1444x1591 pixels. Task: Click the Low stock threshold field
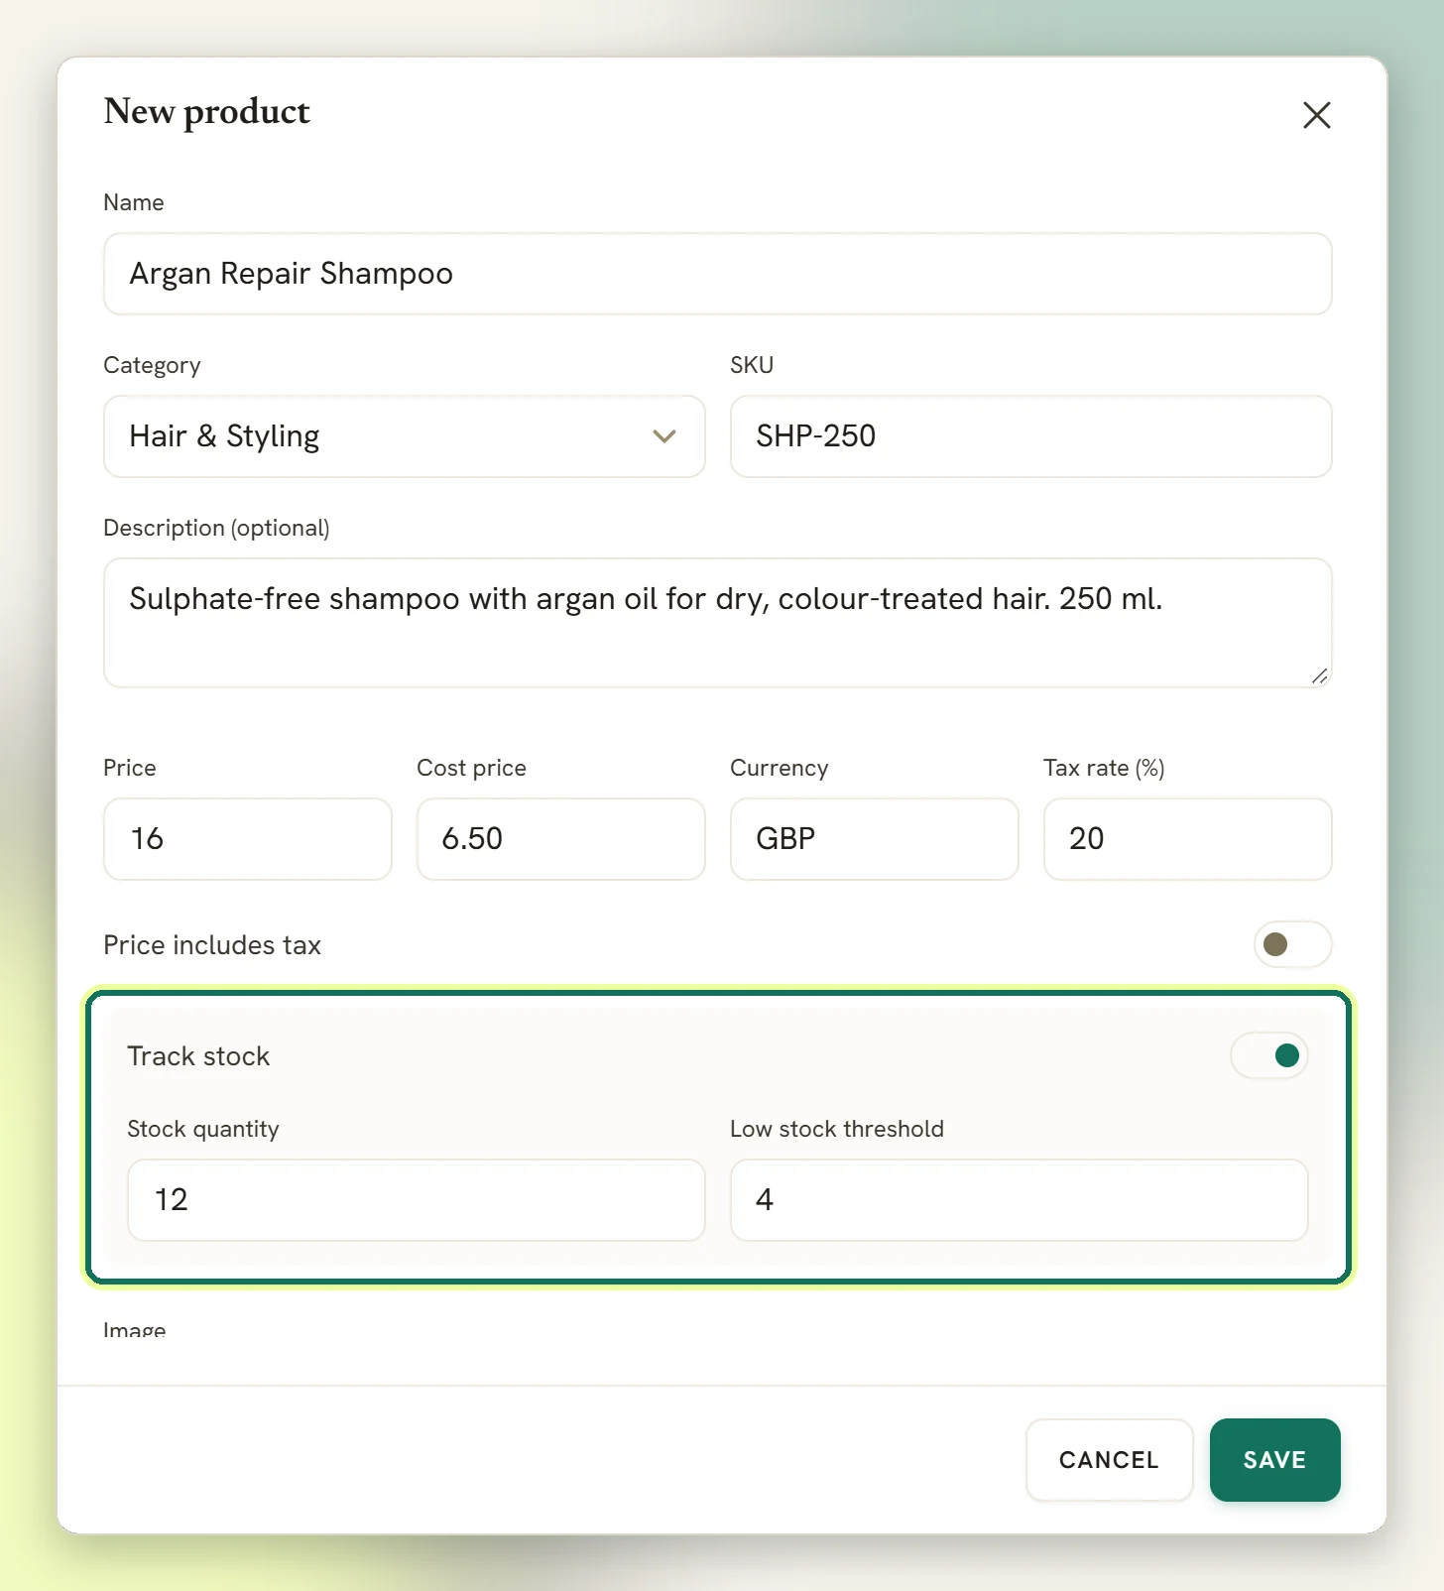[x=1019, y=1200]
